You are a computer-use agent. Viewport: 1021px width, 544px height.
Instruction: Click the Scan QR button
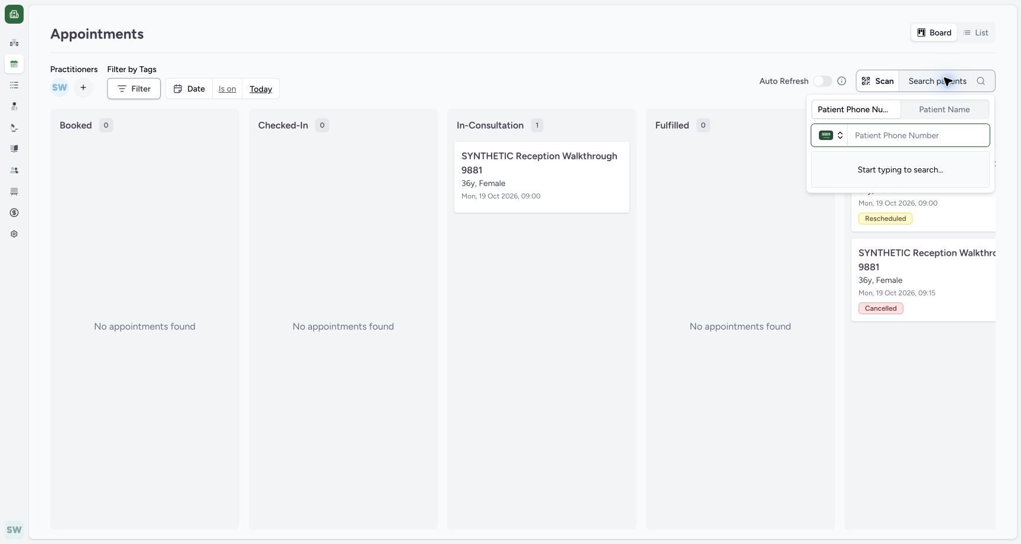pos(878,81)
